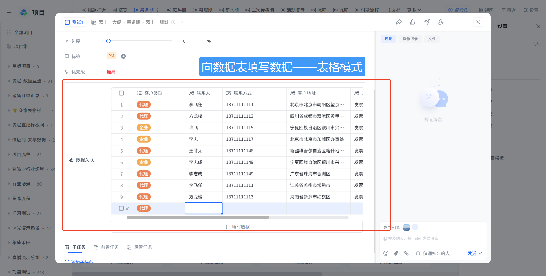Screen dimensions: 546x276
Task: Click the attachment paperclip icon
Action: click(x=396, y=253)
